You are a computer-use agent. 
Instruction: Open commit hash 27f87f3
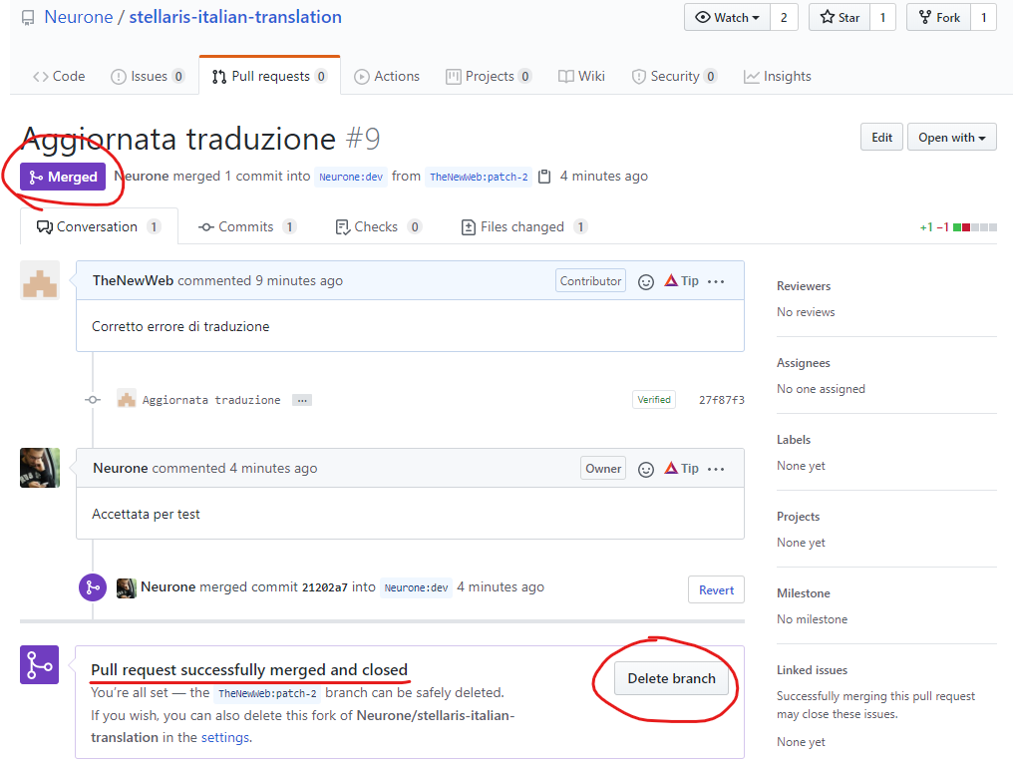(x=722, y=400)
